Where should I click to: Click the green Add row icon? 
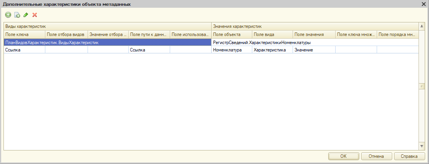(x=8, y=15)
